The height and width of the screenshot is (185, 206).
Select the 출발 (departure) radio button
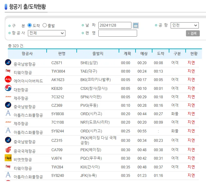44,25
